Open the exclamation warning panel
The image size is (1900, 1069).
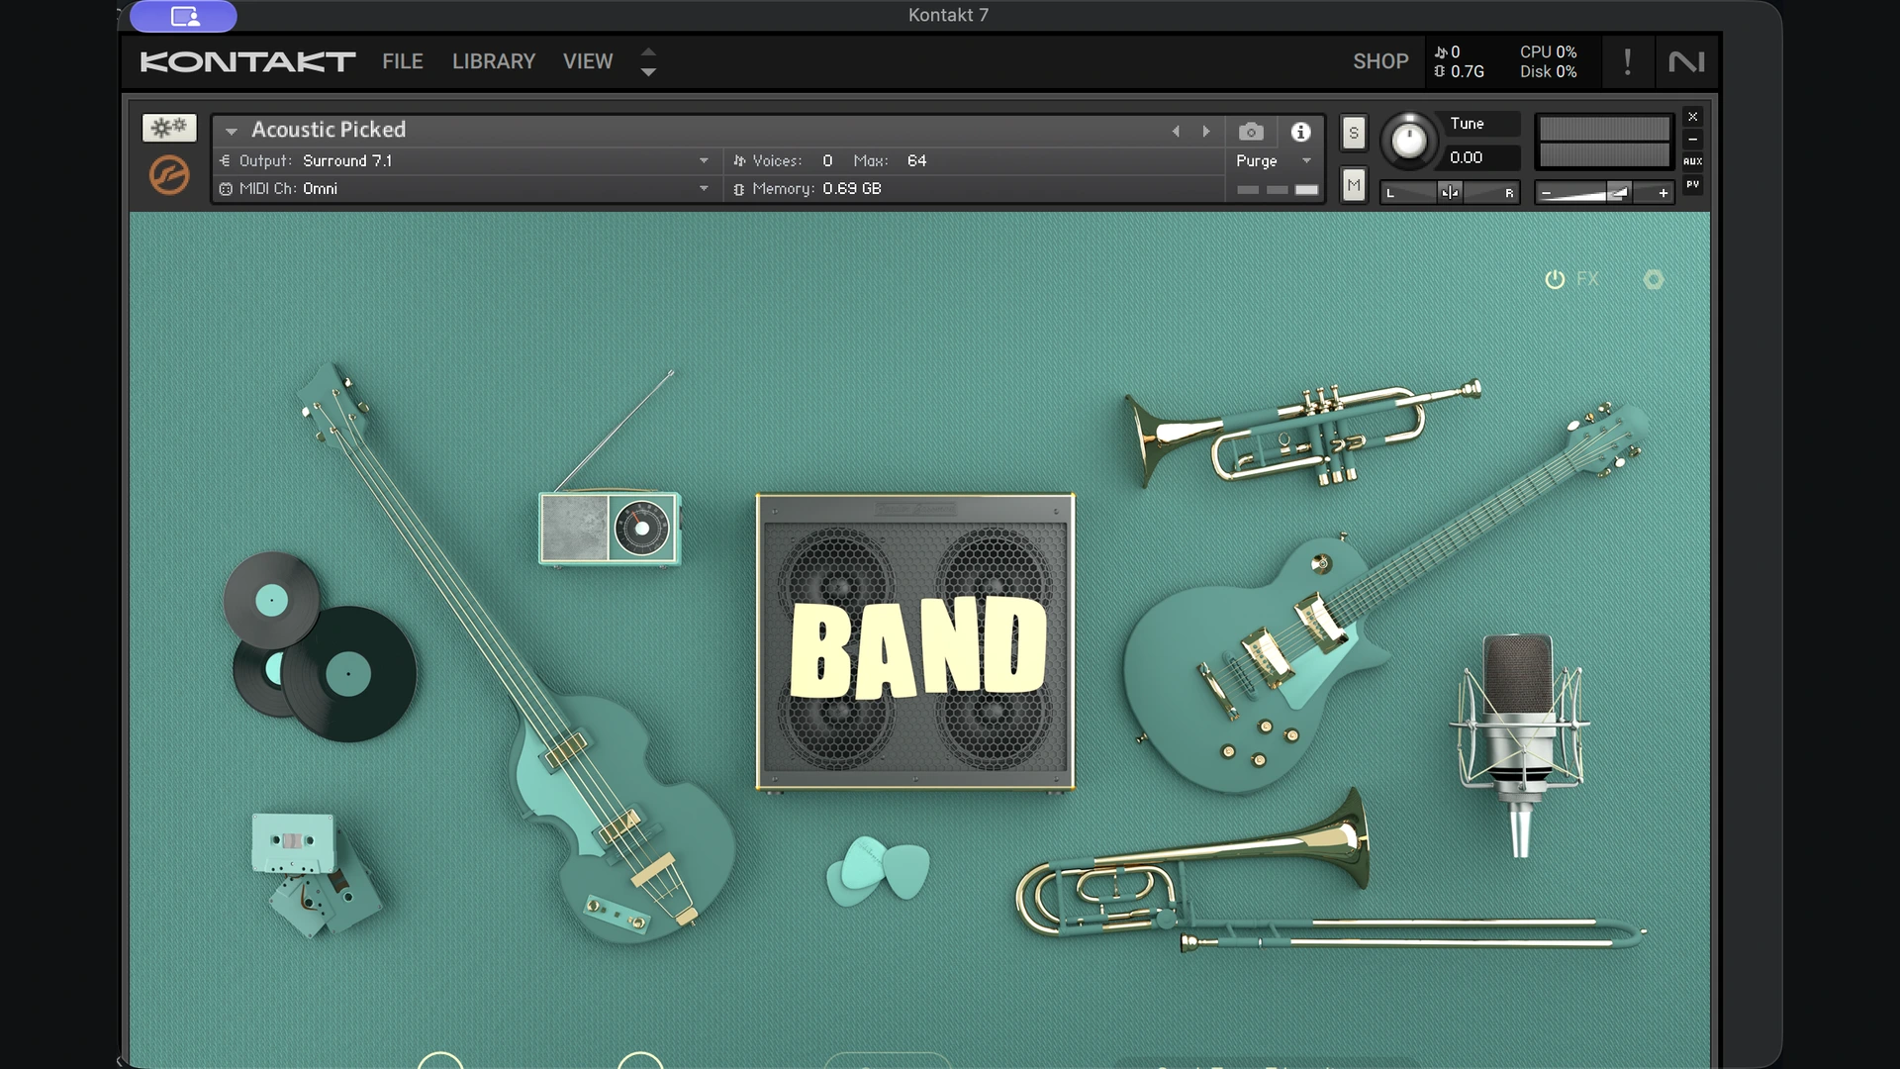[1627, 61]
